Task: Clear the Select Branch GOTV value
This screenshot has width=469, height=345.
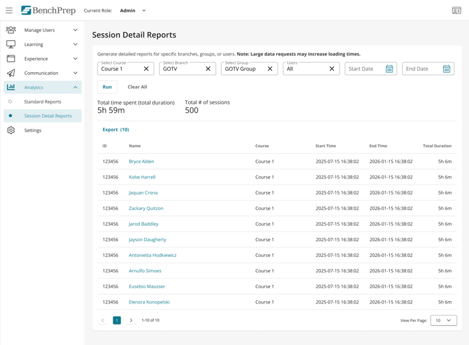Action: coord(208,69)
